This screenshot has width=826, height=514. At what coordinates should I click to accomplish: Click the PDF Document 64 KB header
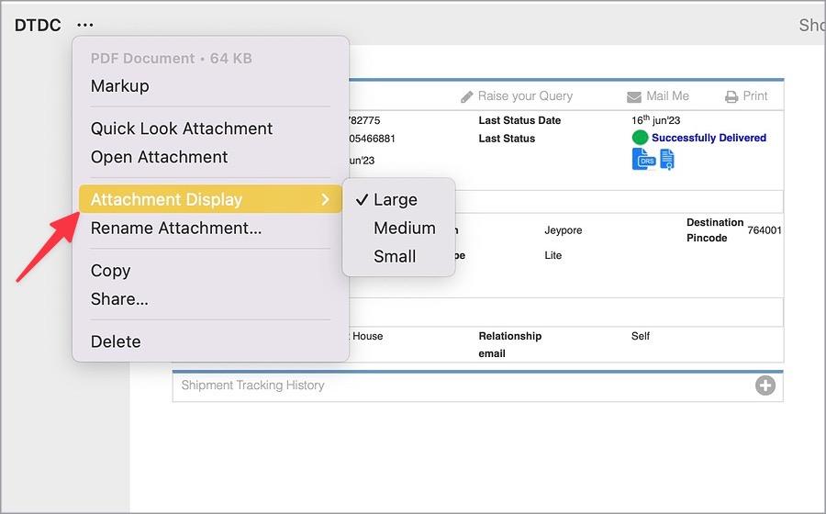click(x=172, y=58)
